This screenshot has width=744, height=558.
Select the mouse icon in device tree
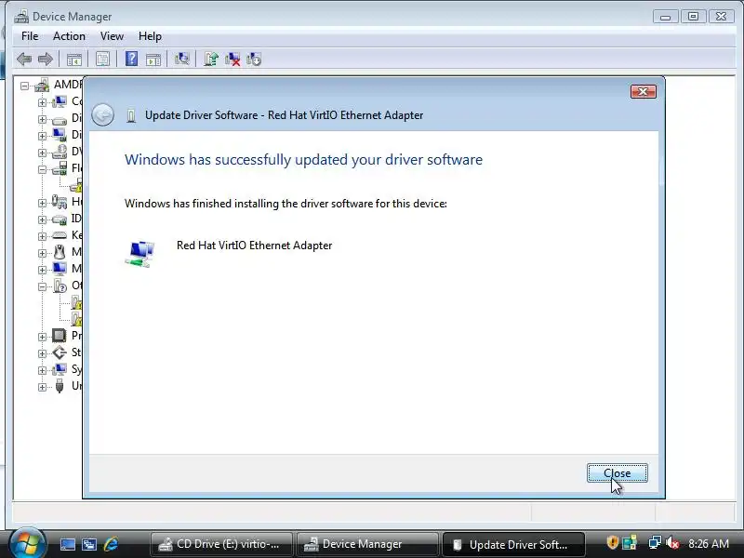60,251
